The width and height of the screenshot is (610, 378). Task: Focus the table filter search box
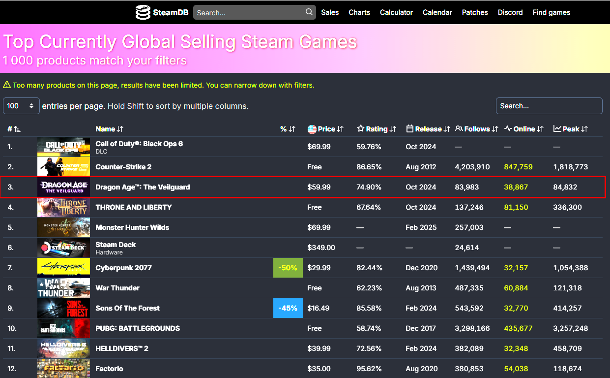(x=549, y=106)
